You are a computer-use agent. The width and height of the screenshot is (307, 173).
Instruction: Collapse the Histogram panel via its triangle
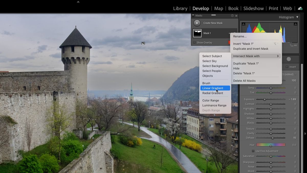click(297, 17)
